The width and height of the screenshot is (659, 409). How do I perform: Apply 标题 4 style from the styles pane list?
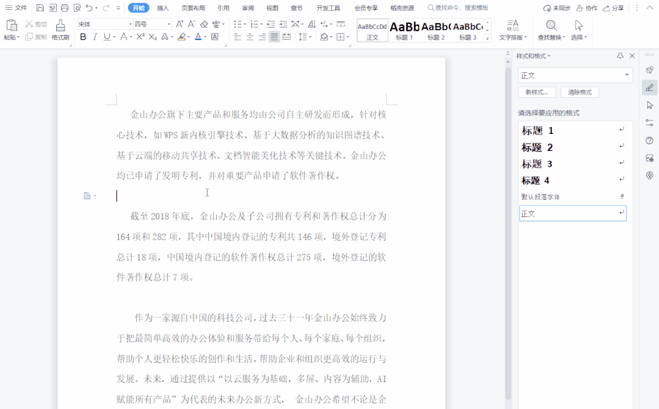(x=572, y=180)
